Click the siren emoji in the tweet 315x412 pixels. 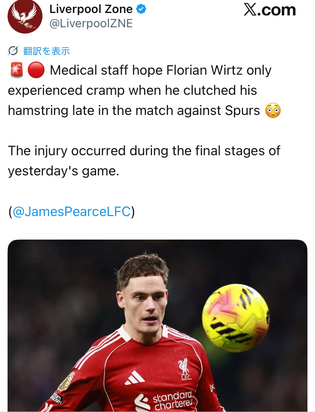click(x=16, y=70)
